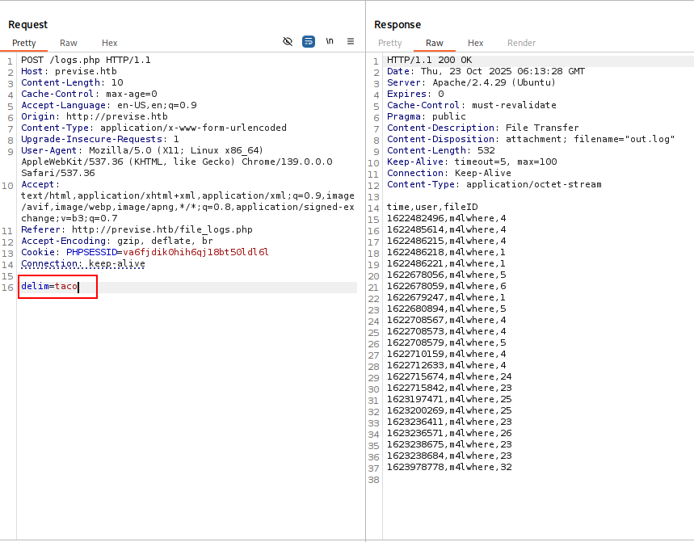The height and width of the screenshot is (542, 694).
Task: Toggle the \n non-printable characters button
Action: pyautogui.click(x=330, y=41)
